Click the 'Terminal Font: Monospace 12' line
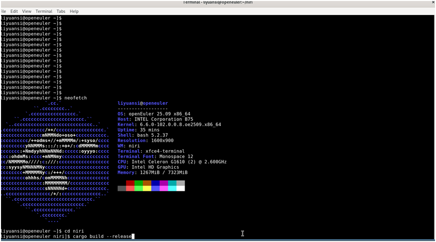The width and height of the screenshot is (436, 242). click(155, 157)
